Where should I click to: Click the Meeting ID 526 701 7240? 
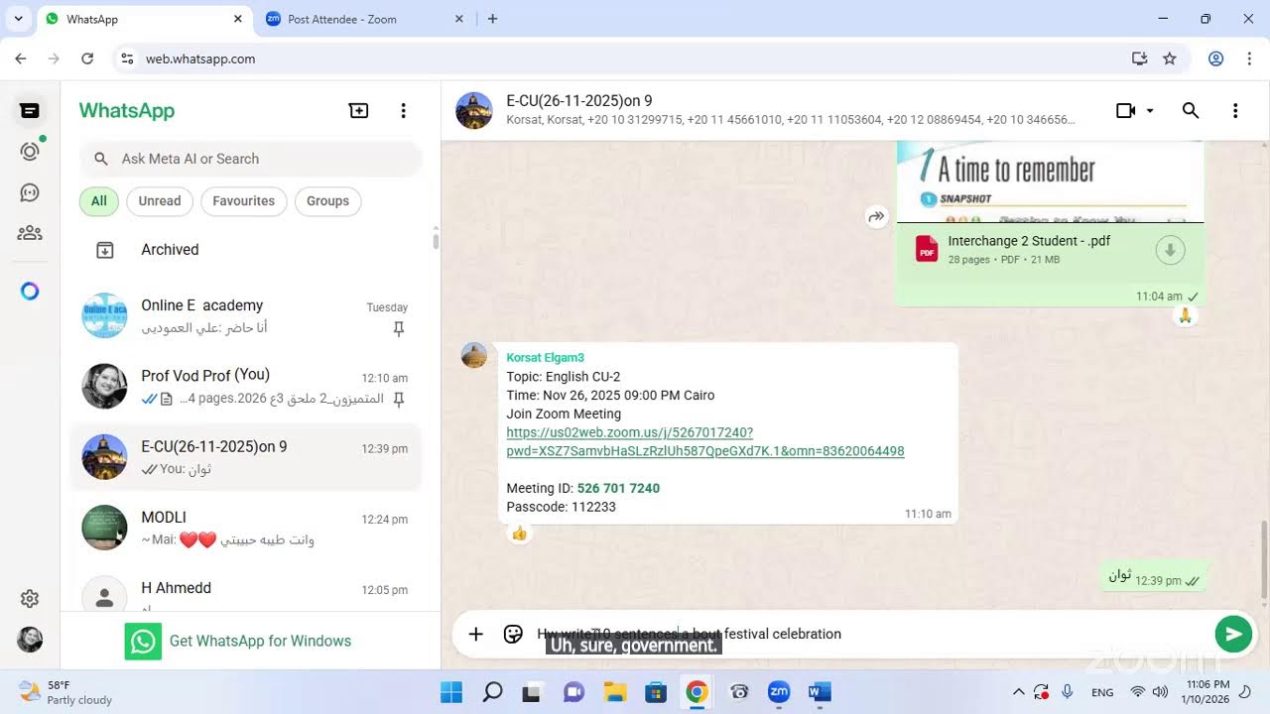coord(618,488)
